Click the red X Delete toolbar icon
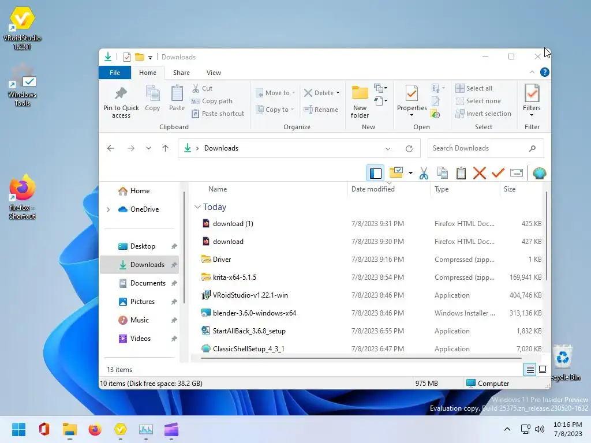This screenshot has width=591, height=443. (x=480, y=173)
